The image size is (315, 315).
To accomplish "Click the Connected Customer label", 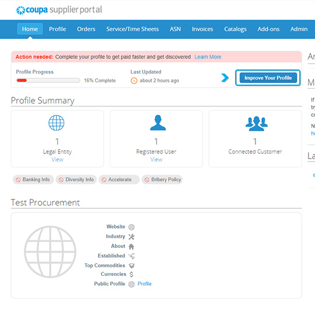I will pyautogui.click(x=255, y=152).
